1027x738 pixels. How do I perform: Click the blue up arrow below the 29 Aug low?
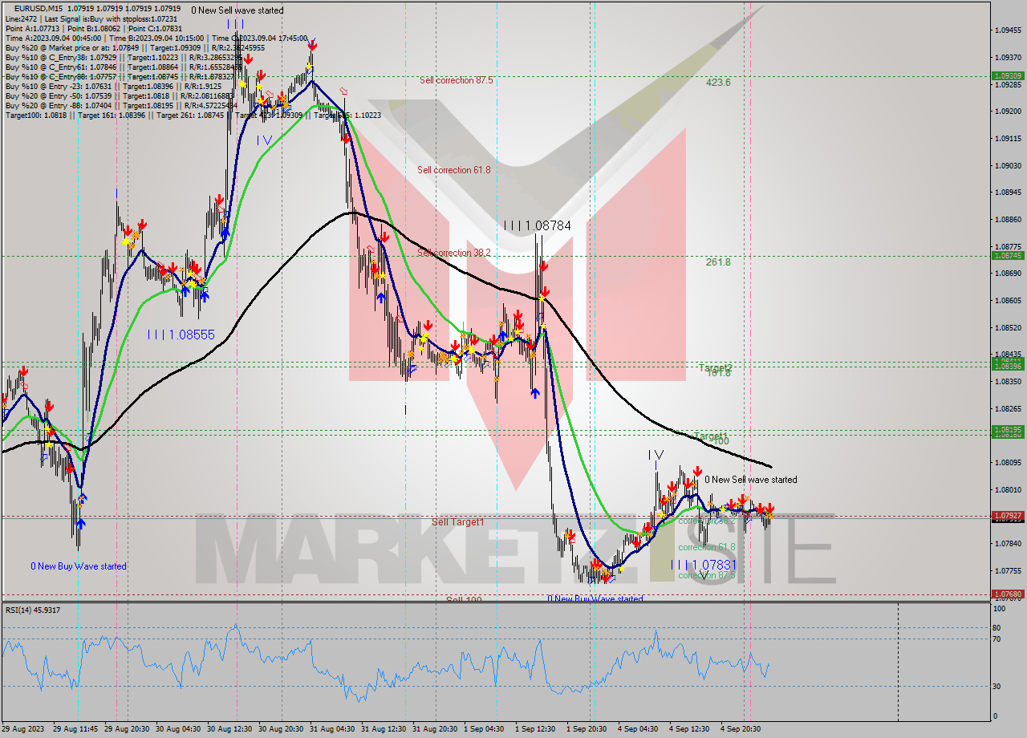click(81, 525)
